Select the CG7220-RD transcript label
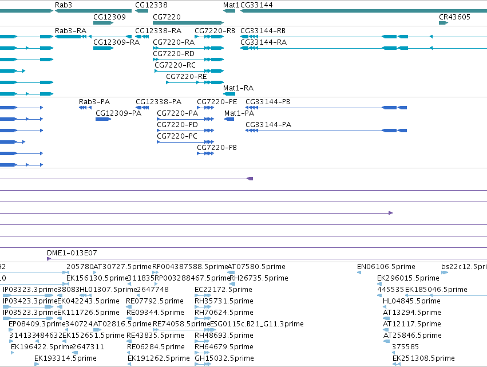Viewport: 487px width, 367px height. point(173,54)
